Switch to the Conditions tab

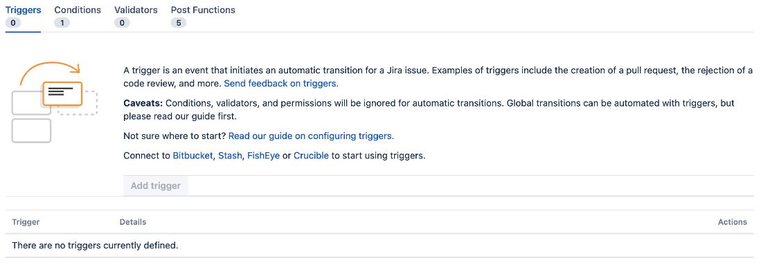pos(78,10)
